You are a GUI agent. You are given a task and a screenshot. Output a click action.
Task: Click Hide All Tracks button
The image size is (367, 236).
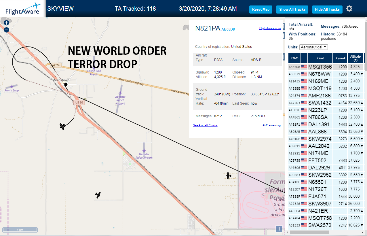point(327,10)
